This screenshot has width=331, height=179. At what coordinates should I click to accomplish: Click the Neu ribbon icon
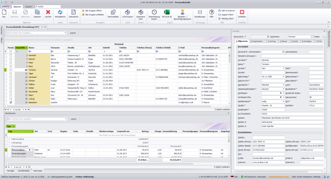point(4,13)
